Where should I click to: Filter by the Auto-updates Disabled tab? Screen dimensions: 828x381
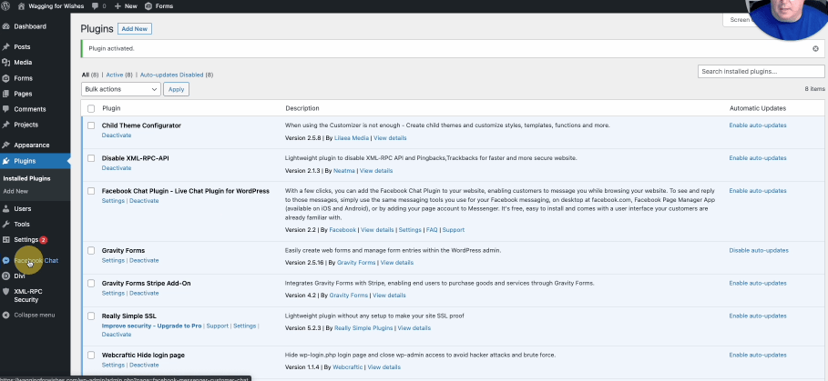point(177,75)
